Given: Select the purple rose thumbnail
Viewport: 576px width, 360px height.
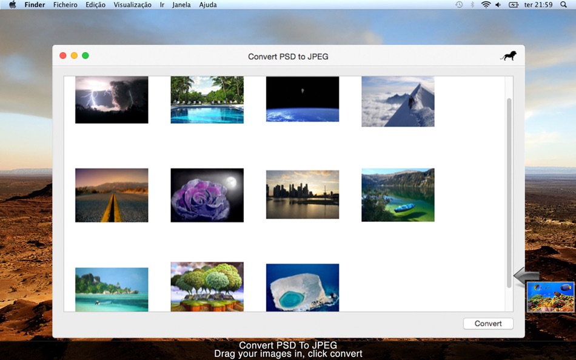Looking at the screenshot, I should click(207, 195).
